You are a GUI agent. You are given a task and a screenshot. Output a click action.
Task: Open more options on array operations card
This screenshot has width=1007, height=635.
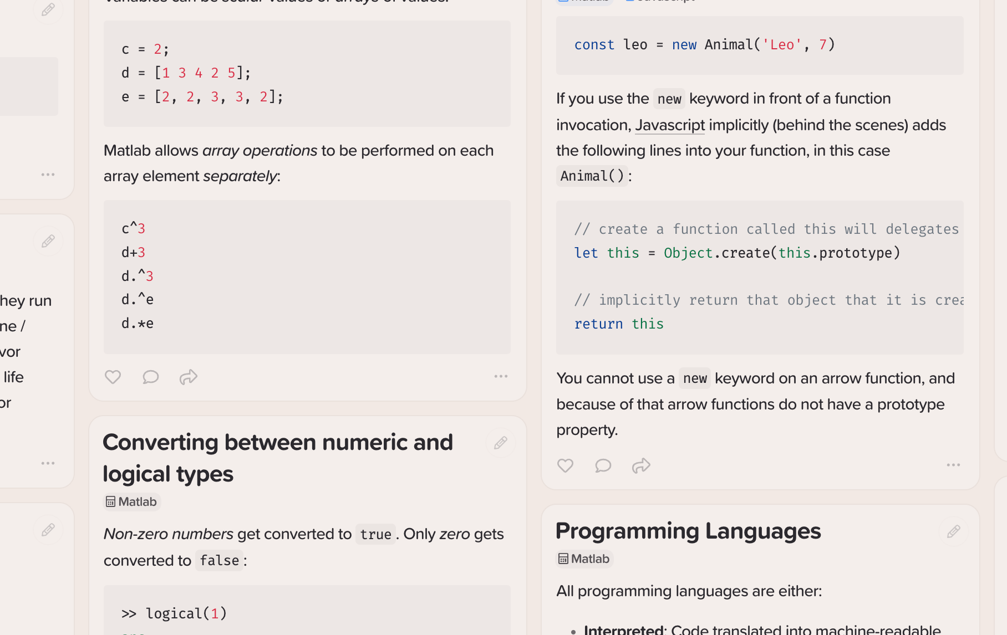click(x=501, y=376)
